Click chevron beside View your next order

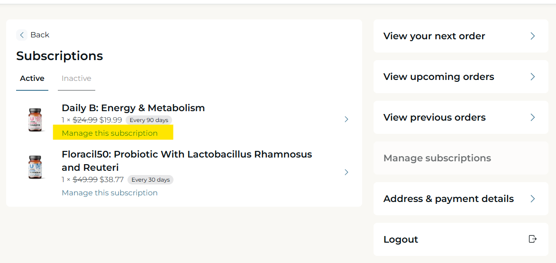pyautogui.click(x=532, y=36)
